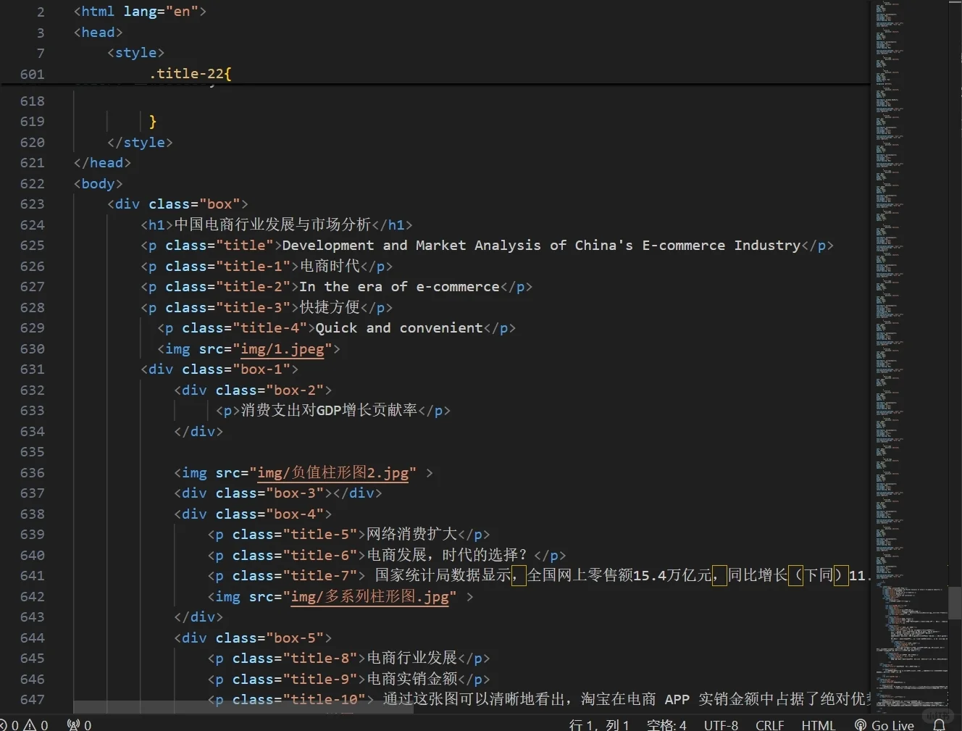Start Go Live server
Viewport: 962px width, 731px height.
[884, 725]
